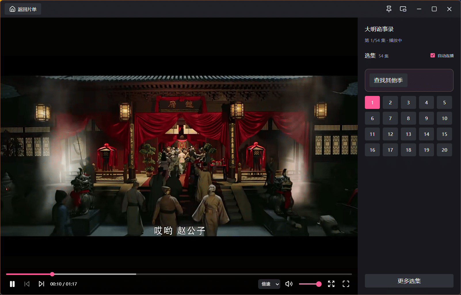
Task: Return to the playlist home
Action: click(x=23, y=9)
